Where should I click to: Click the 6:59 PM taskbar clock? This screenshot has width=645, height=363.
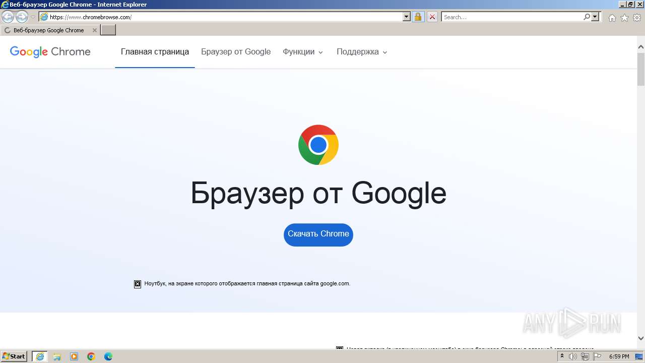pyautogui.click(x=619, y=356)
